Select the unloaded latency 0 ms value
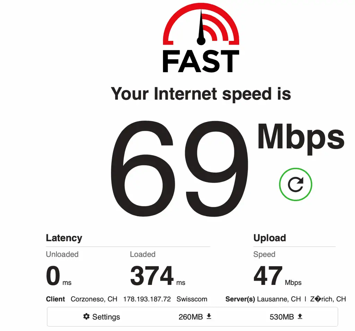Screen dimensions: 355x331 [x=59, y=276]
